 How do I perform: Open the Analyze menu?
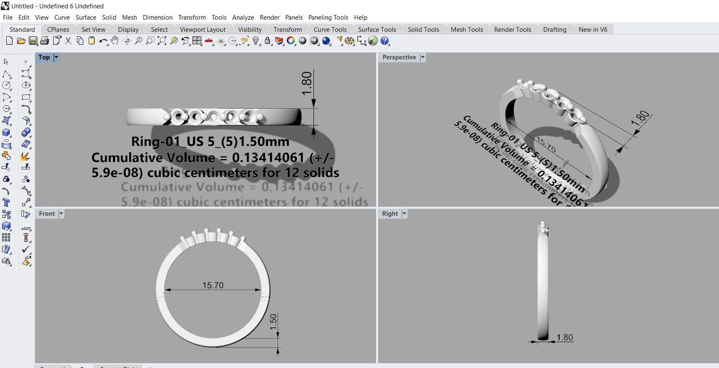[243, 17]
